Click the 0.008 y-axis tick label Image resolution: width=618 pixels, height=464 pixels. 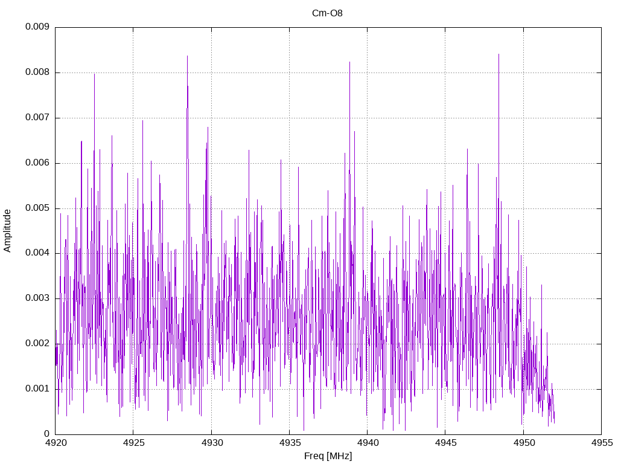click(37, 72)
